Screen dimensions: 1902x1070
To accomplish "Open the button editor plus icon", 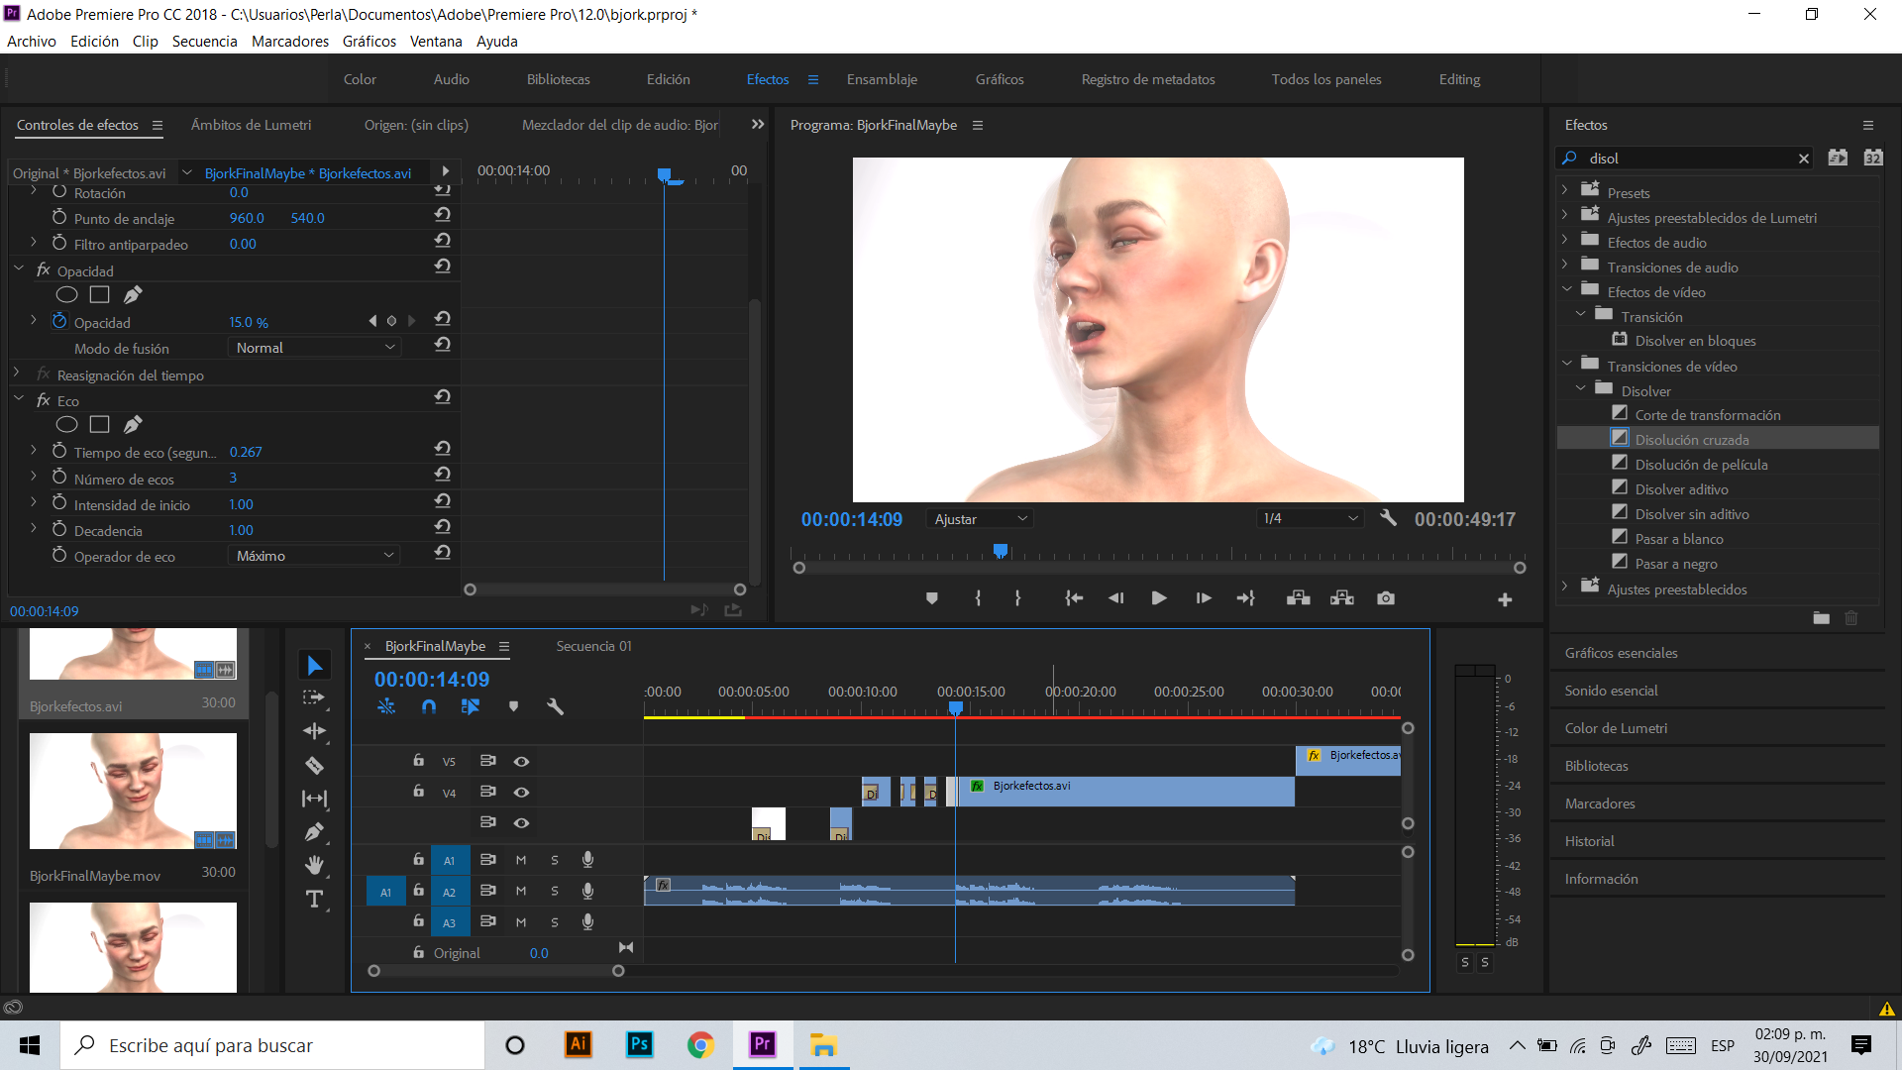I will pyautogui.click(x=1505, y=599).
